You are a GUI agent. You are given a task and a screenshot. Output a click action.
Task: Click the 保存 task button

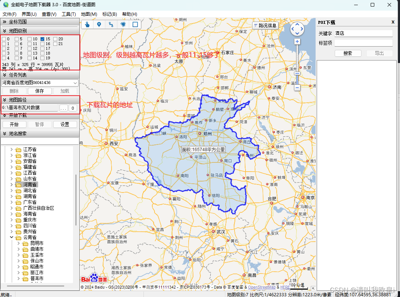40,91
